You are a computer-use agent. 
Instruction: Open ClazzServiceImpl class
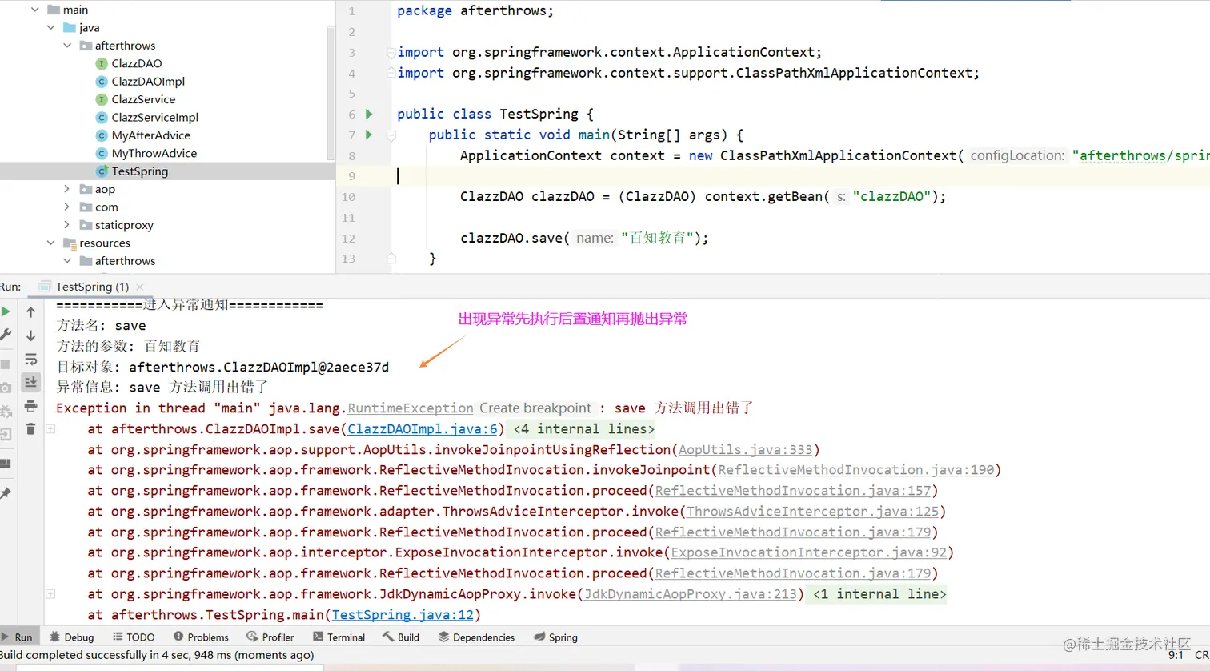[x=154, y=118]
